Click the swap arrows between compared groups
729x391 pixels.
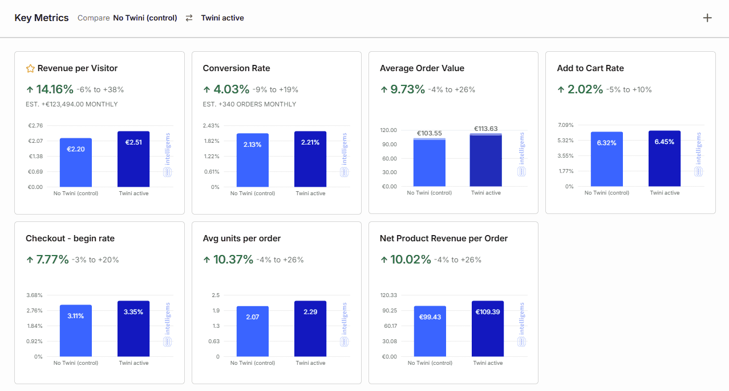[x=189, y=18]
